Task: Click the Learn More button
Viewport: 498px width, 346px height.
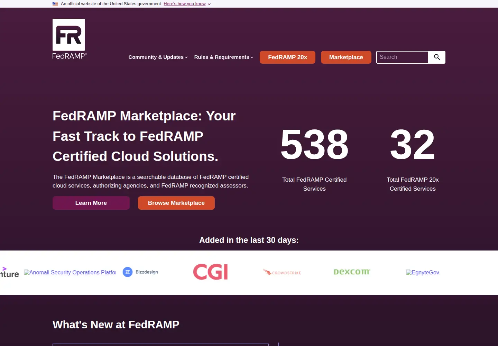Action: pyautogui.click(x=91, y=203)
